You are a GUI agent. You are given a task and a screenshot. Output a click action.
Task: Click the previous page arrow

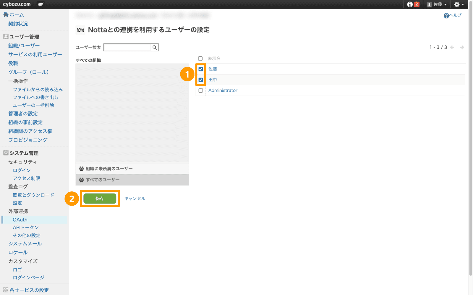[x=452, y=47]
